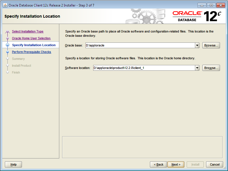Open the installer Help
Image resolution: width=228 pixels, height=171 pixels.
point(13,164)
